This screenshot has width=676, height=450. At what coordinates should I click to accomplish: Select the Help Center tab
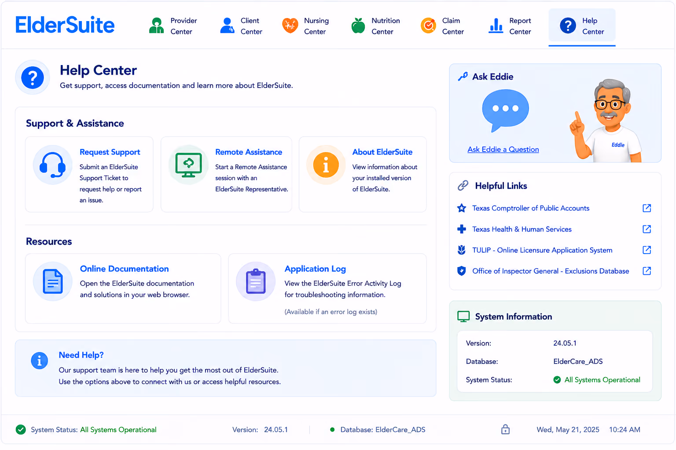click(x=582, y=26)
